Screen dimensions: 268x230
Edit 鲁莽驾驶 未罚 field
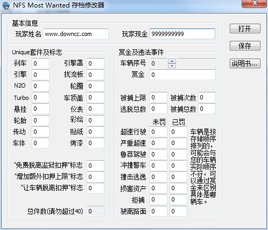point(158,154)
